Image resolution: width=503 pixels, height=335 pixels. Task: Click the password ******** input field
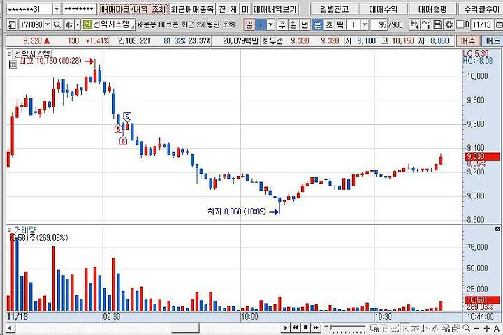click(x=80, y=9)
